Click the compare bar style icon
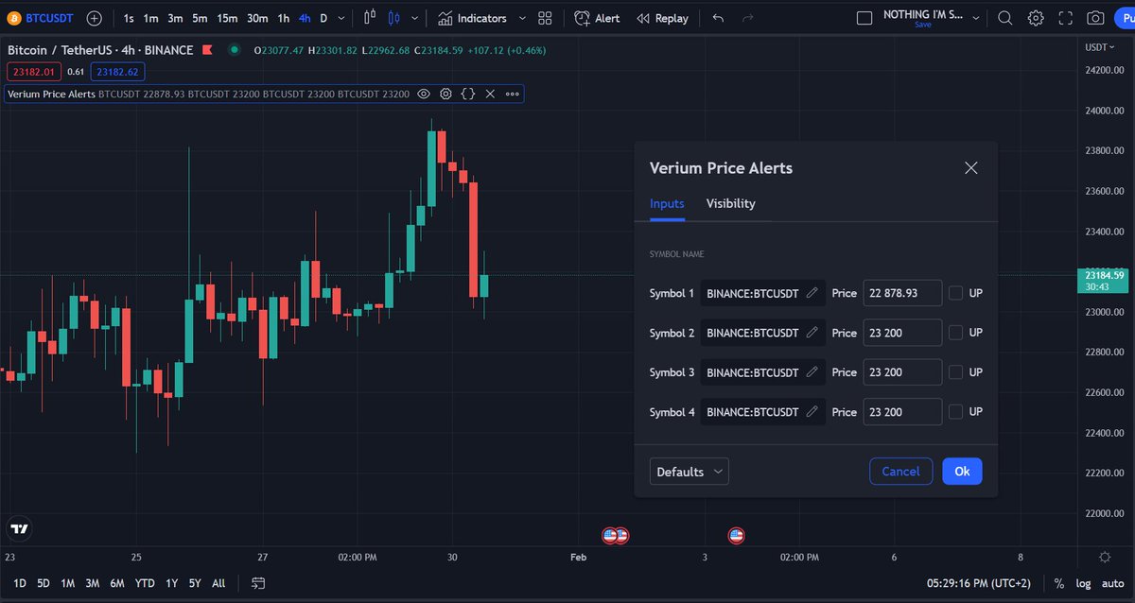1135x603 pixels. [x=393, y=18]
